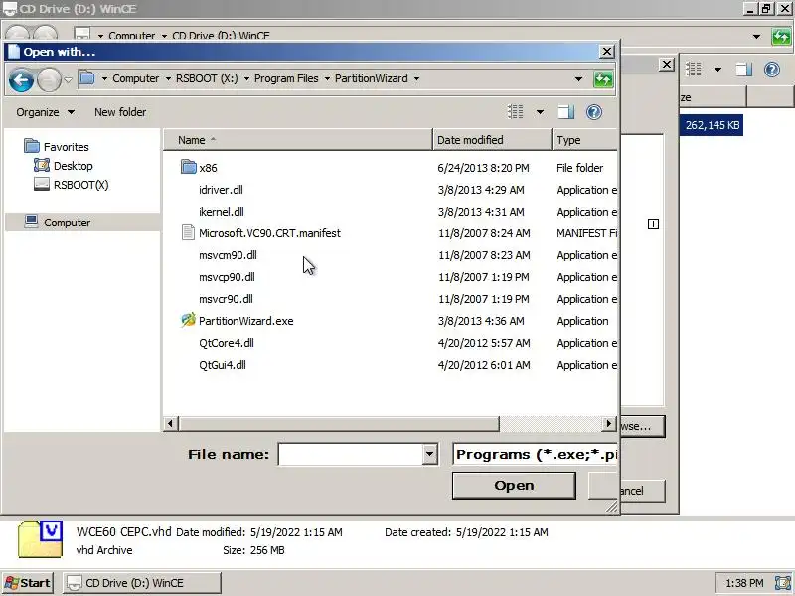Select the x86 folder icon
The height and width of the screenshot is (596, 795).
pyautogui.click(x=188, y=167)
